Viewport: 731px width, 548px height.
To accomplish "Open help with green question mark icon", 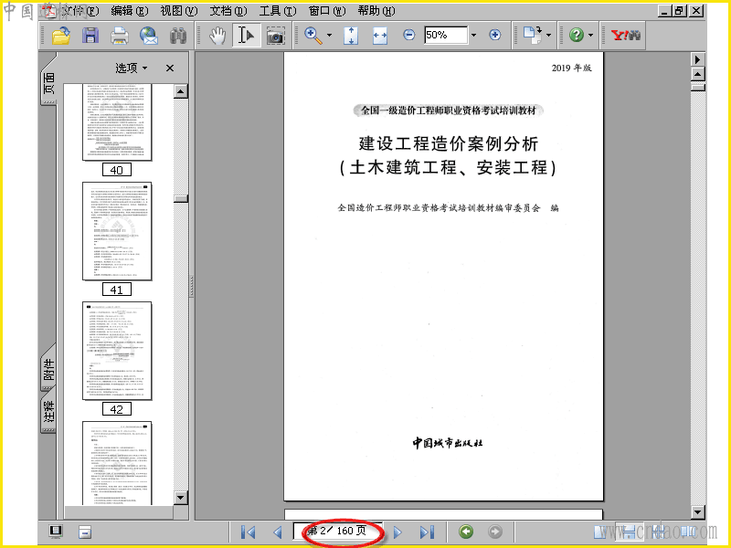I will click(x=577, y=35).
